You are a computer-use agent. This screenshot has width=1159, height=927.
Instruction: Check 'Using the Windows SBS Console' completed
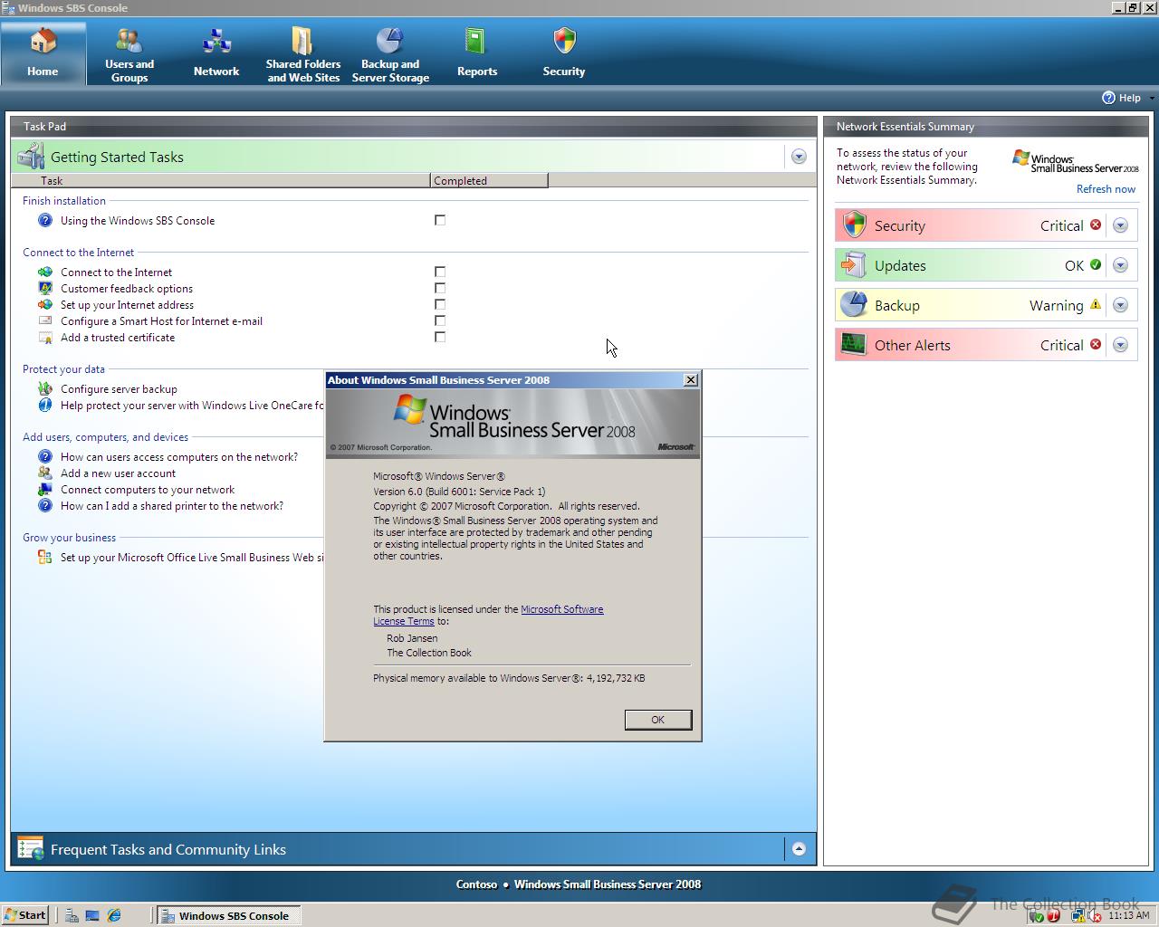pos(440,220)
